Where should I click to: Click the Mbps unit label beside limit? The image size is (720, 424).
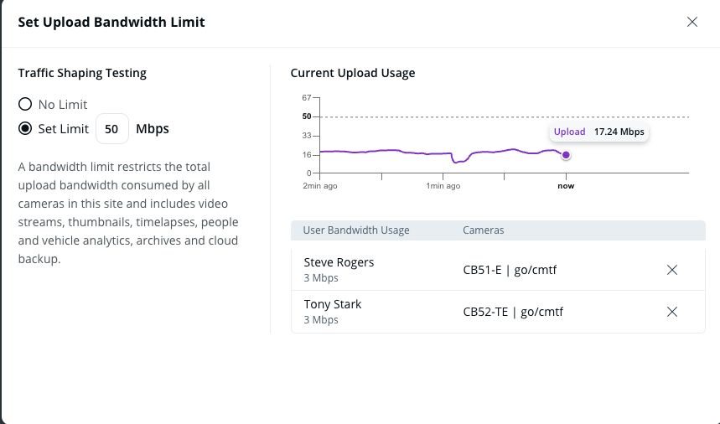(x=153, y=129)
